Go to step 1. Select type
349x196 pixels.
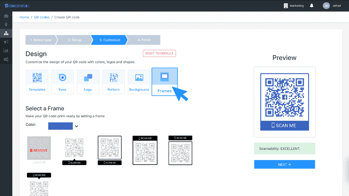pyautogui.click(x=41, y=40)
